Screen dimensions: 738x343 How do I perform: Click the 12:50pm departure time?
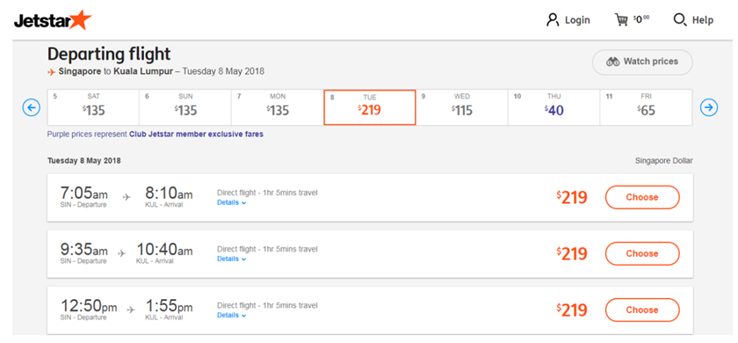[x=89, y=306]
